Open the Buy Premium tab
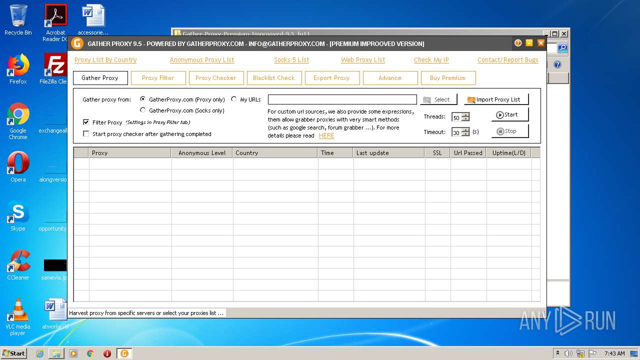Viewport: 640px width, 360px height. [448, 78]
